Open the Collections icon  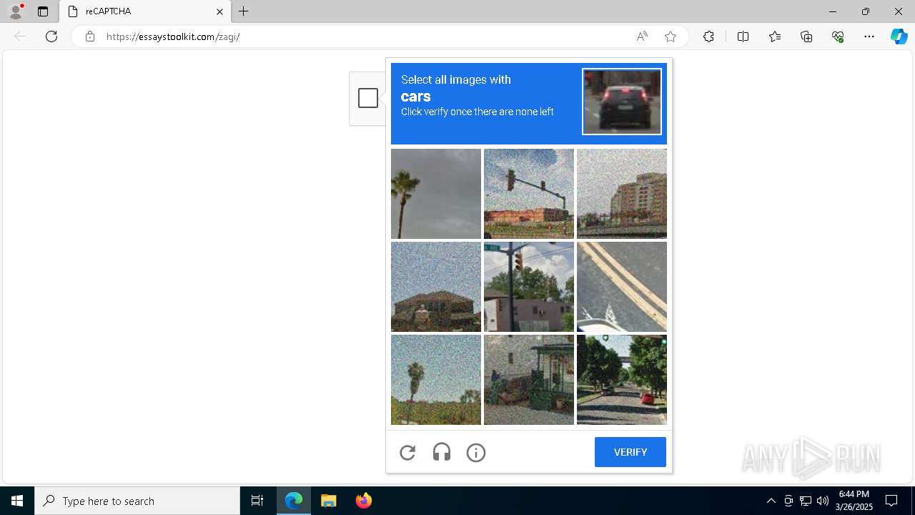[x=806, y=36]
